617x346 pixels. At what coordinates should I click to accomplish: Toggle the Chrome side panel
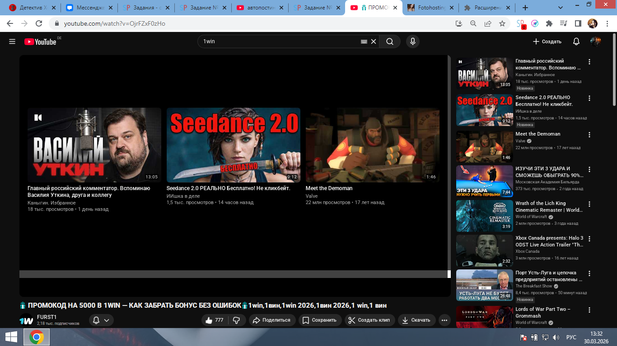click(578, 23)
